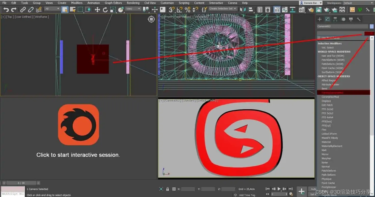Image resolution: width=375 pixels, height=197 pixels.
Task: Click the Select and Manipulate icon
Action: pyautogui.click(x=155, y=10)
